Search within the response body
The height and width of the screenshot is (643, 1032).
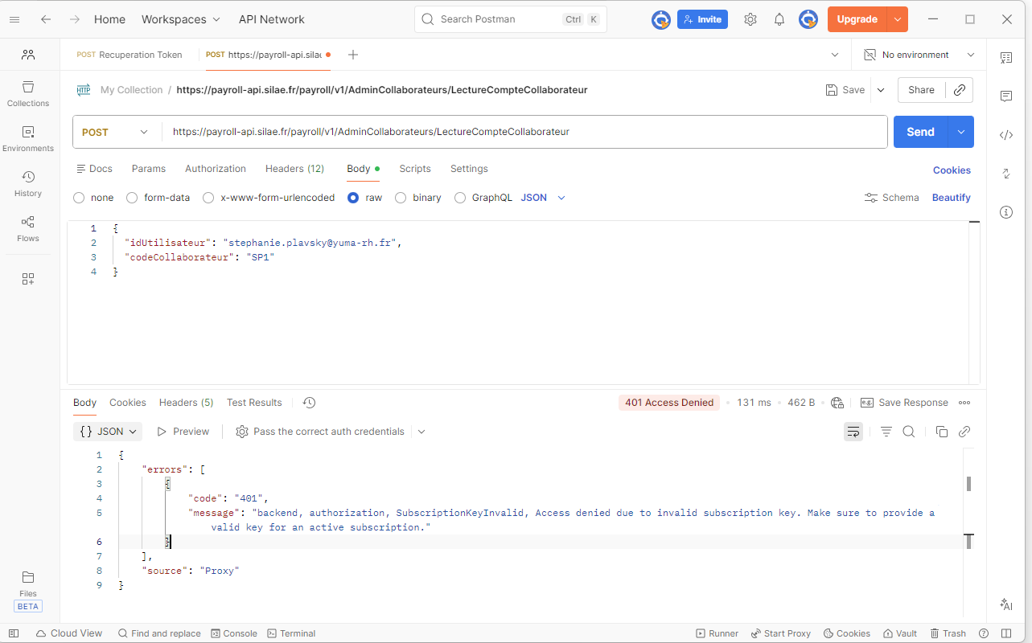pos(908,432)
